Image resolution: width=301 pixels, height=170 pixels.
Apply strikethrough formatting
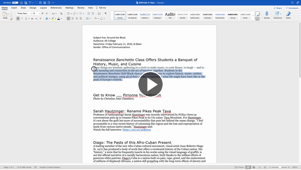(32, 19)
